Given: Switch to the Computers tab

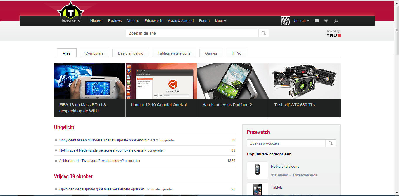Looking at the screenshot, I should tap(94, 53).
